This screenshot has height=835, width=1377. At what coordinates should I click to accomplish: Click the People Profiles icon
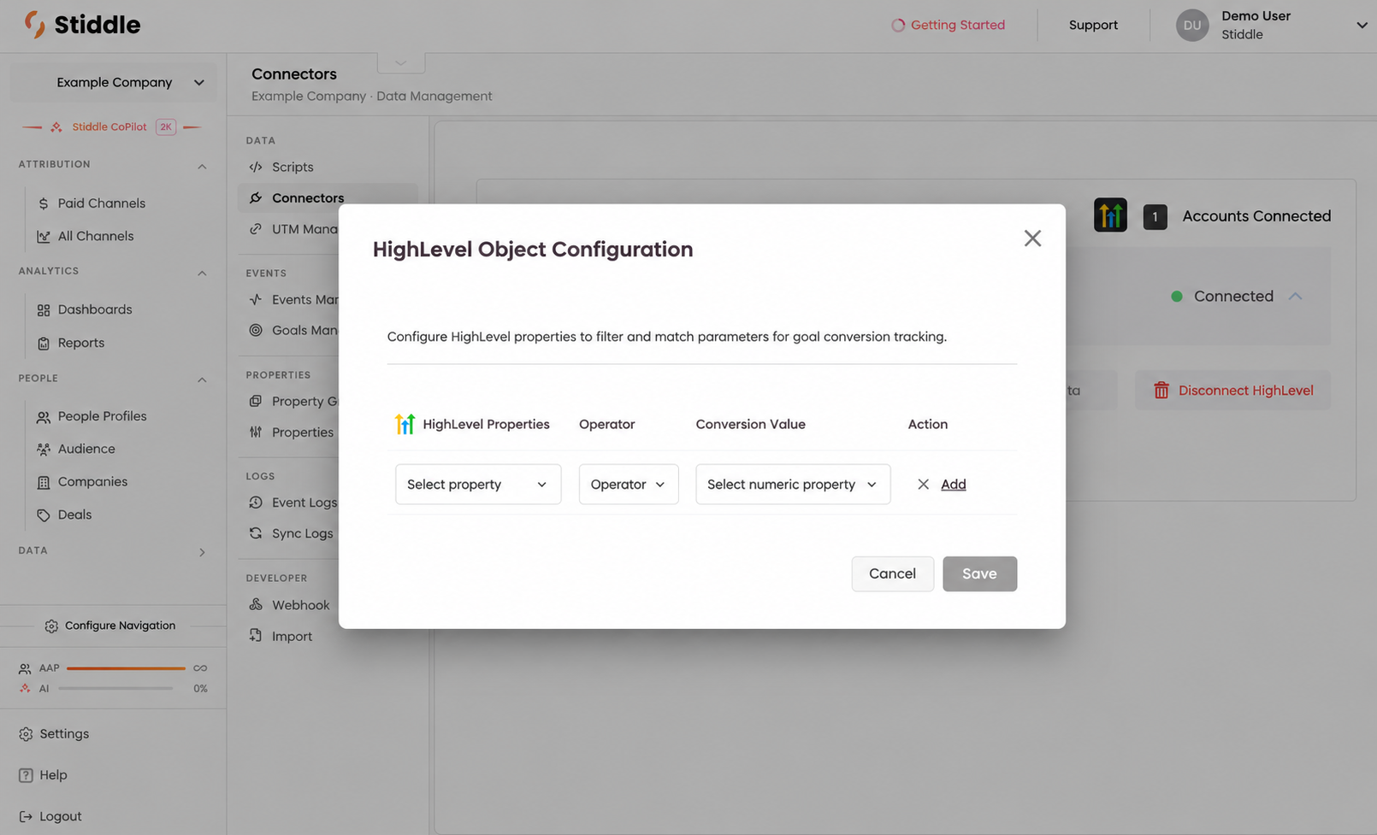pyautogui.click(x=43, y=417)
